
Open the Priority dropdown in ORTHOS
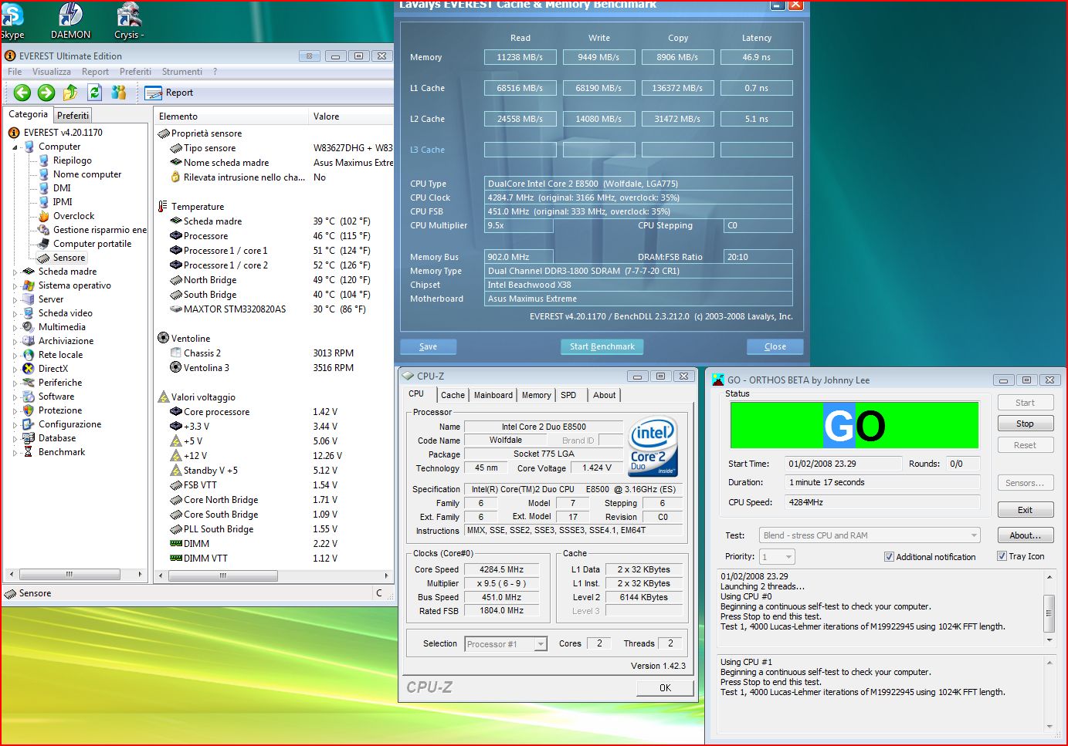click(x=778, y=557)
